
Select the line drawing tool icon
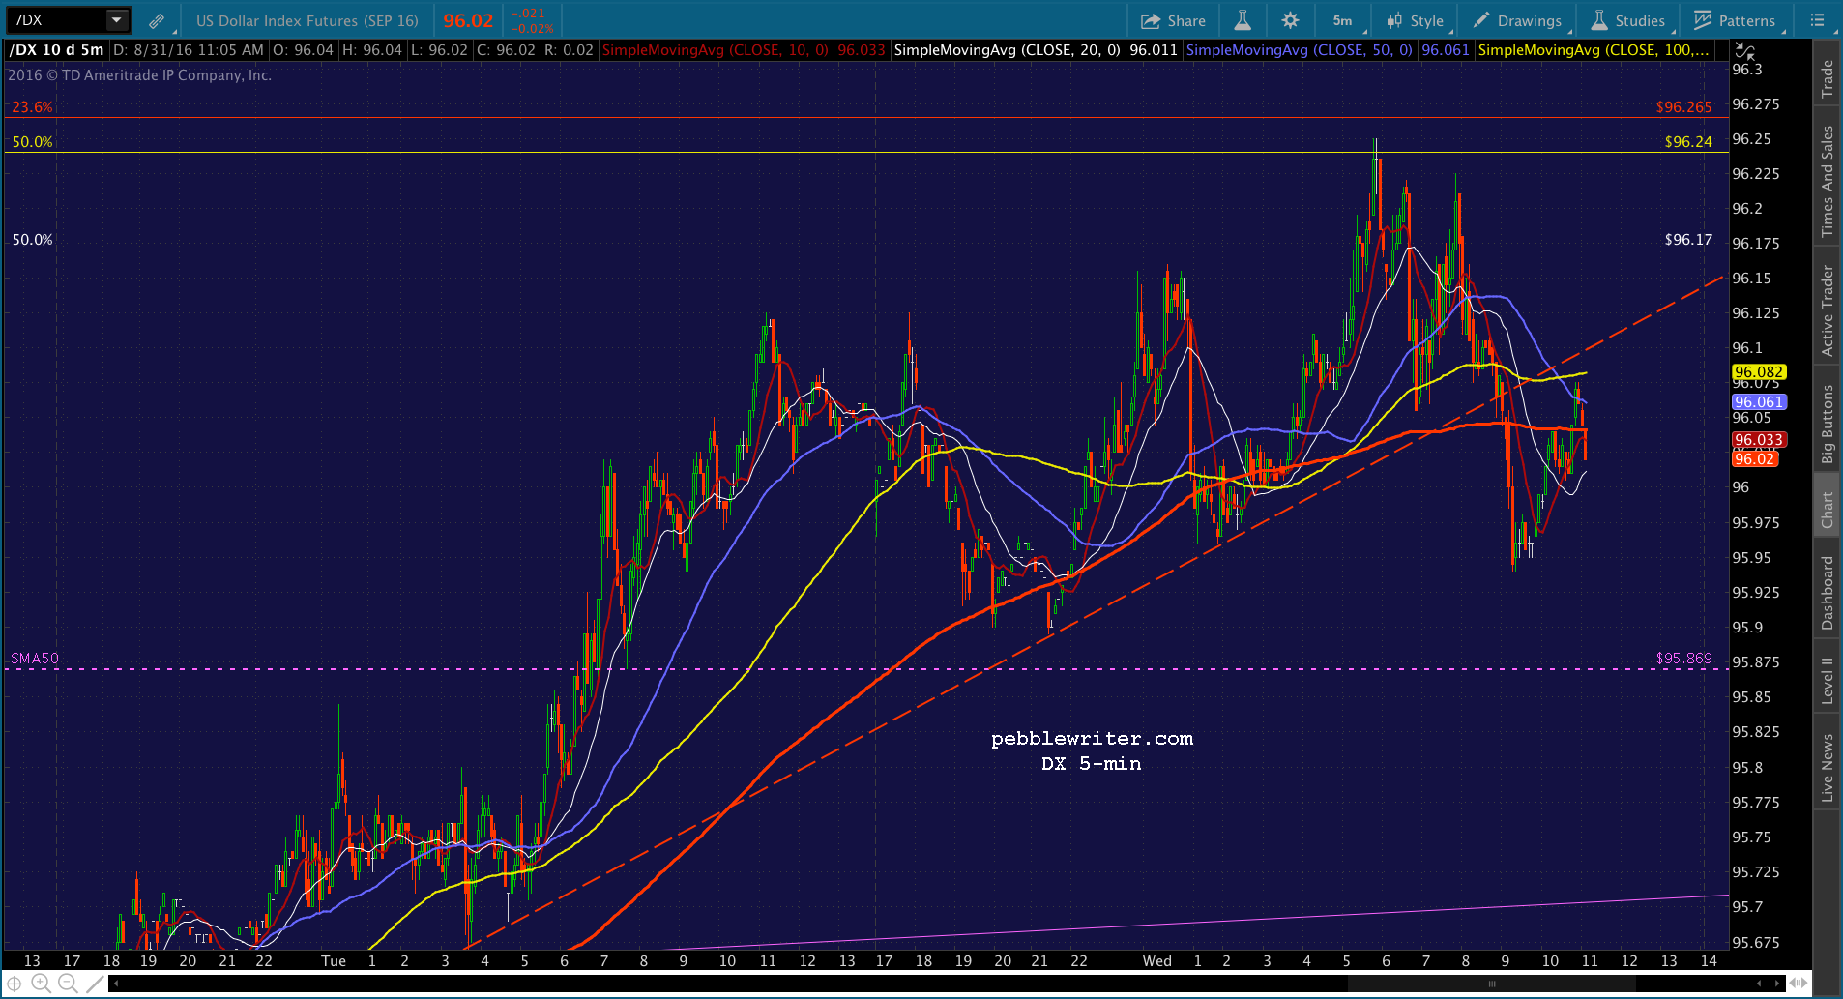94,984
